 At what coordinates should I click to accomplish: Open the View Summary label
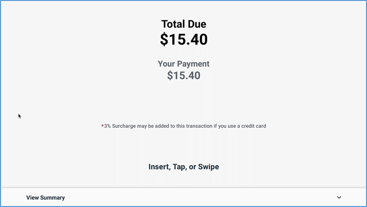(x=45, y=198)
